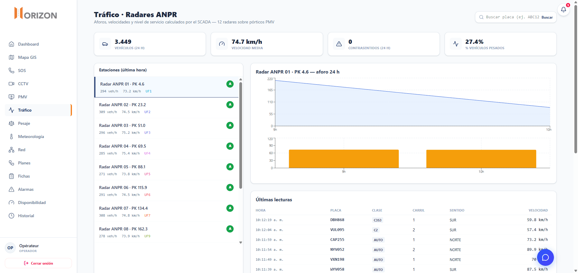The width and height of the screenshot is (578, 273).
Task: Click the C3S3 class tag
Action: tap(378, 220)
